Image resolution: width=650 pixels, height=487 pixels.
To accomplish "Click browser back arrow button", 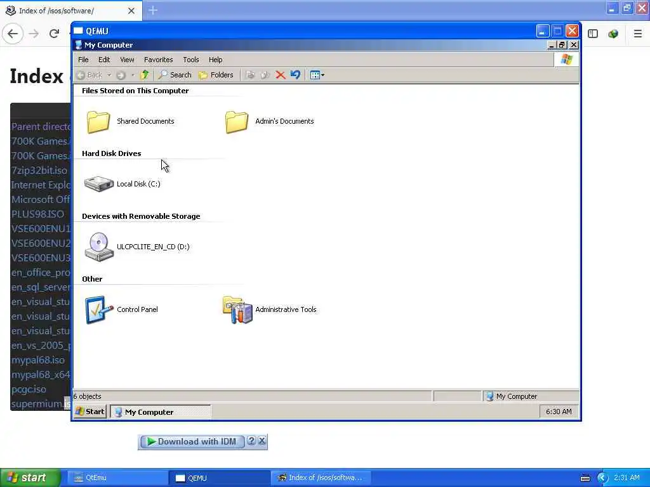I will (x=13, y=34).
